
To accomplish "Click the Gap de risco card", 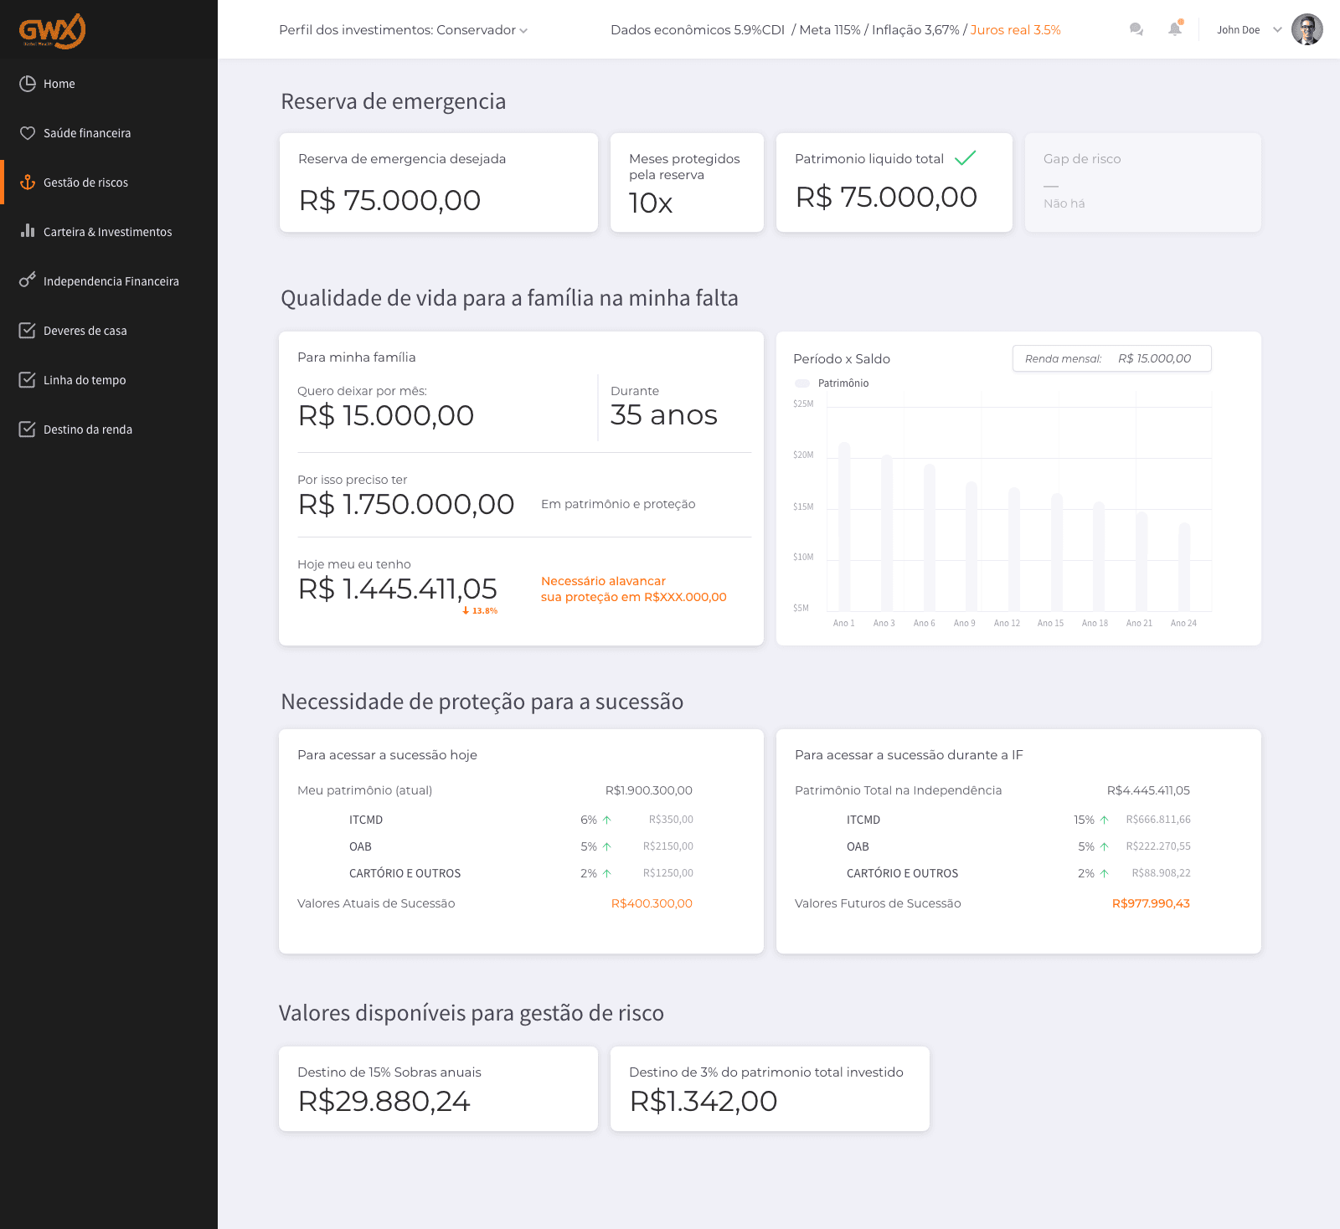I will click(1143, 183).
